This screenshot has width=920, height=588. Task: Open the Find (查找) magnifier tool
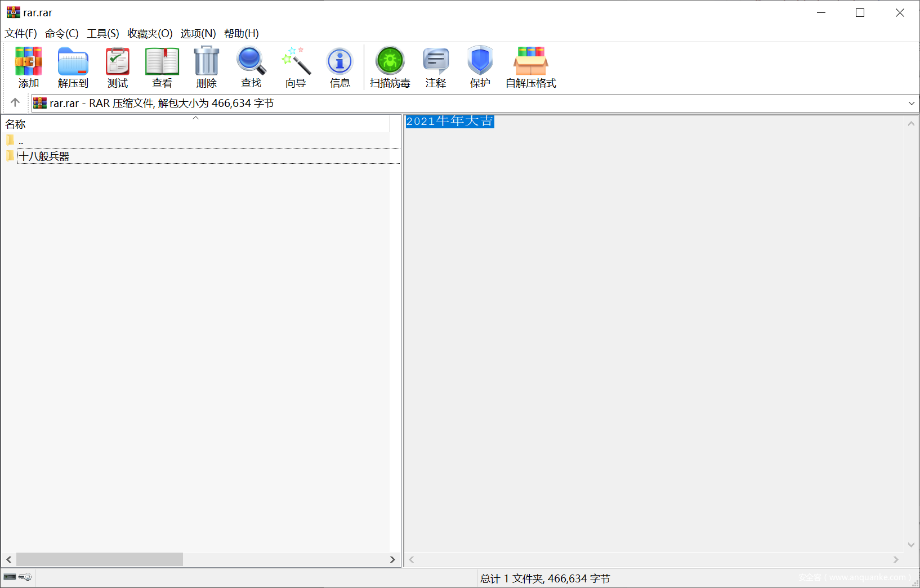pos(251,62)
